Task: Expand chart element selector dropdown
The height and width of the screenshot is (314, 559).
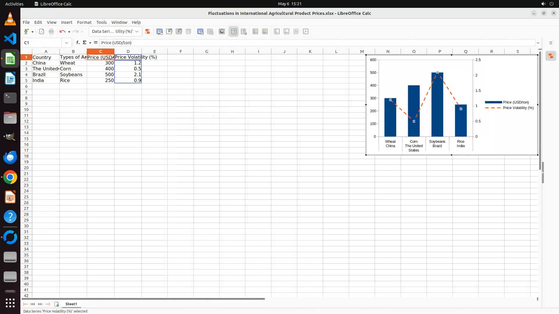Action: [137, 32]
